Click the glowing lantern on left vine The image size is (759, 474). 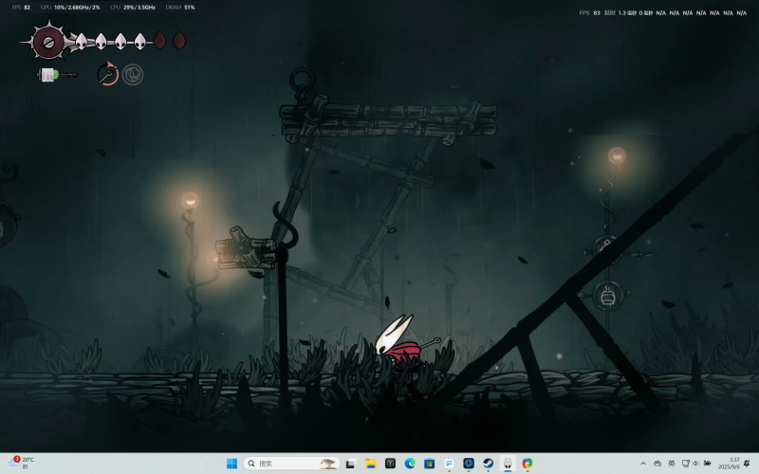pyautogui.click(x=190, y=200)
